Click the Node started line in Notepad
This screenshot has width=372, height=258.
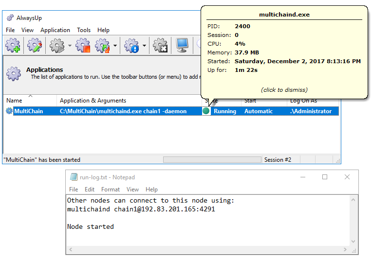(91, 226)
